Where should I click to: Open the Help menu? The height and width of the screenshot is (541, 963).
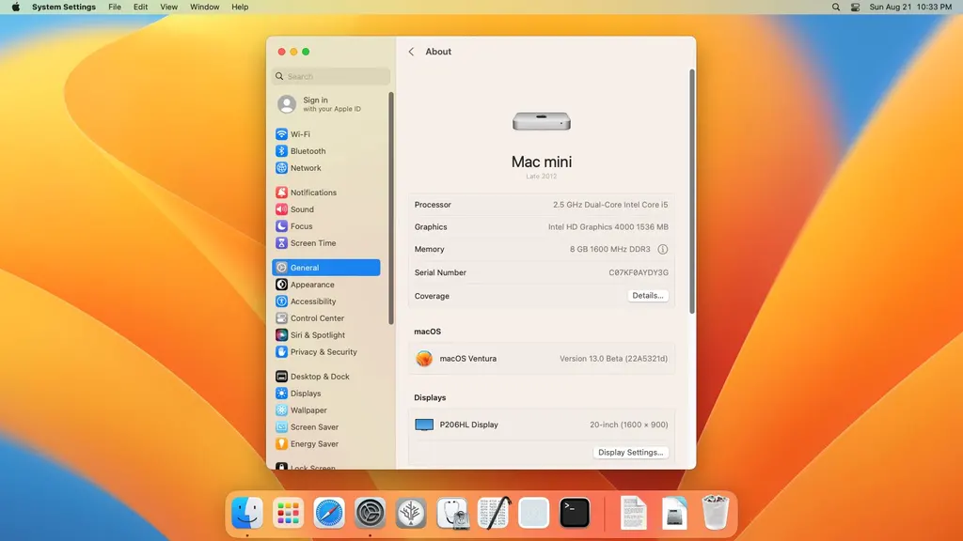(240, 7)
